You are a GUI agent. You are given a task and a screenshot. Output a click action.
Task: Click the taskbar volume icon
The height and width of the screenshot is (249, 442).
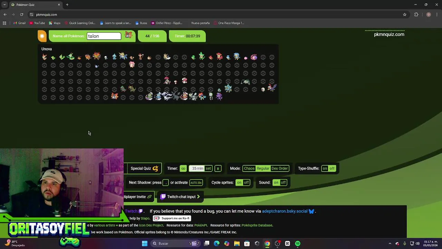(417, 243)
